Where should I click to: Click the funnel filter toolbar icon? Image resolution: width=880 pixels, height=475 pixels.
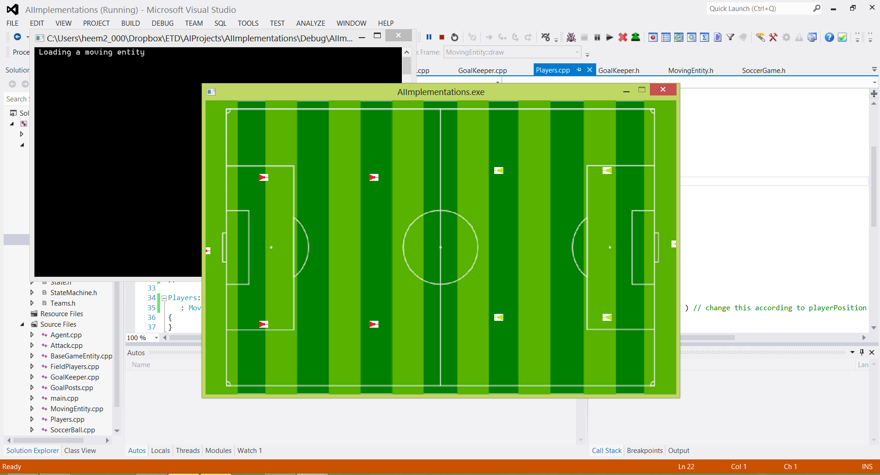pos(730,37)
